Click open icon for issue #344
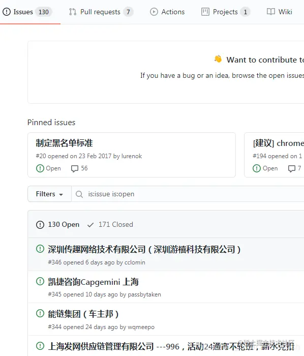 pos(40,314)
